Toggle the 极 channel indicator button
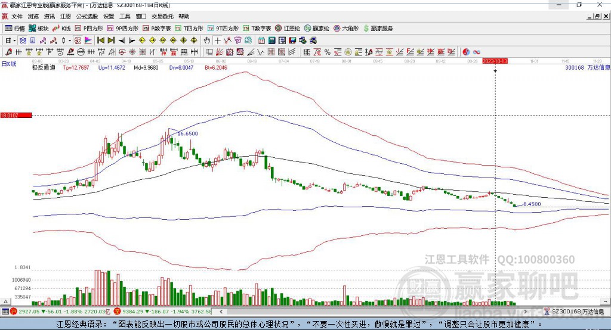The image size is (611, 330). pyautogui.click(x=78, y=41)
